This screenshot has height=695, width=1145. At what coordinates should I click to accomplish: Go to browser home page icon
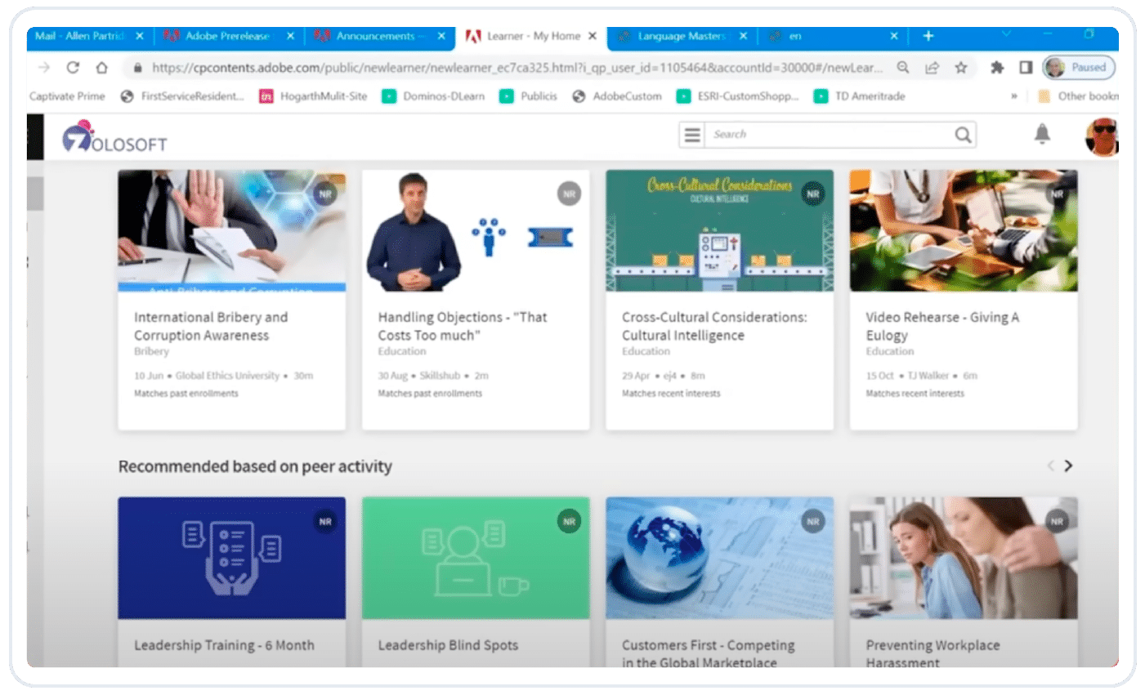tap(101, 68)
